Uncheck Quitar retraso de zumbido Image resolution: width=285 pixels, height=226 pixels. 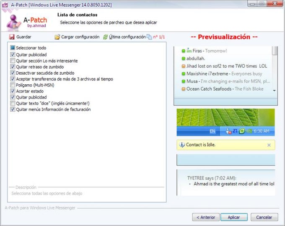pos(13,67)
